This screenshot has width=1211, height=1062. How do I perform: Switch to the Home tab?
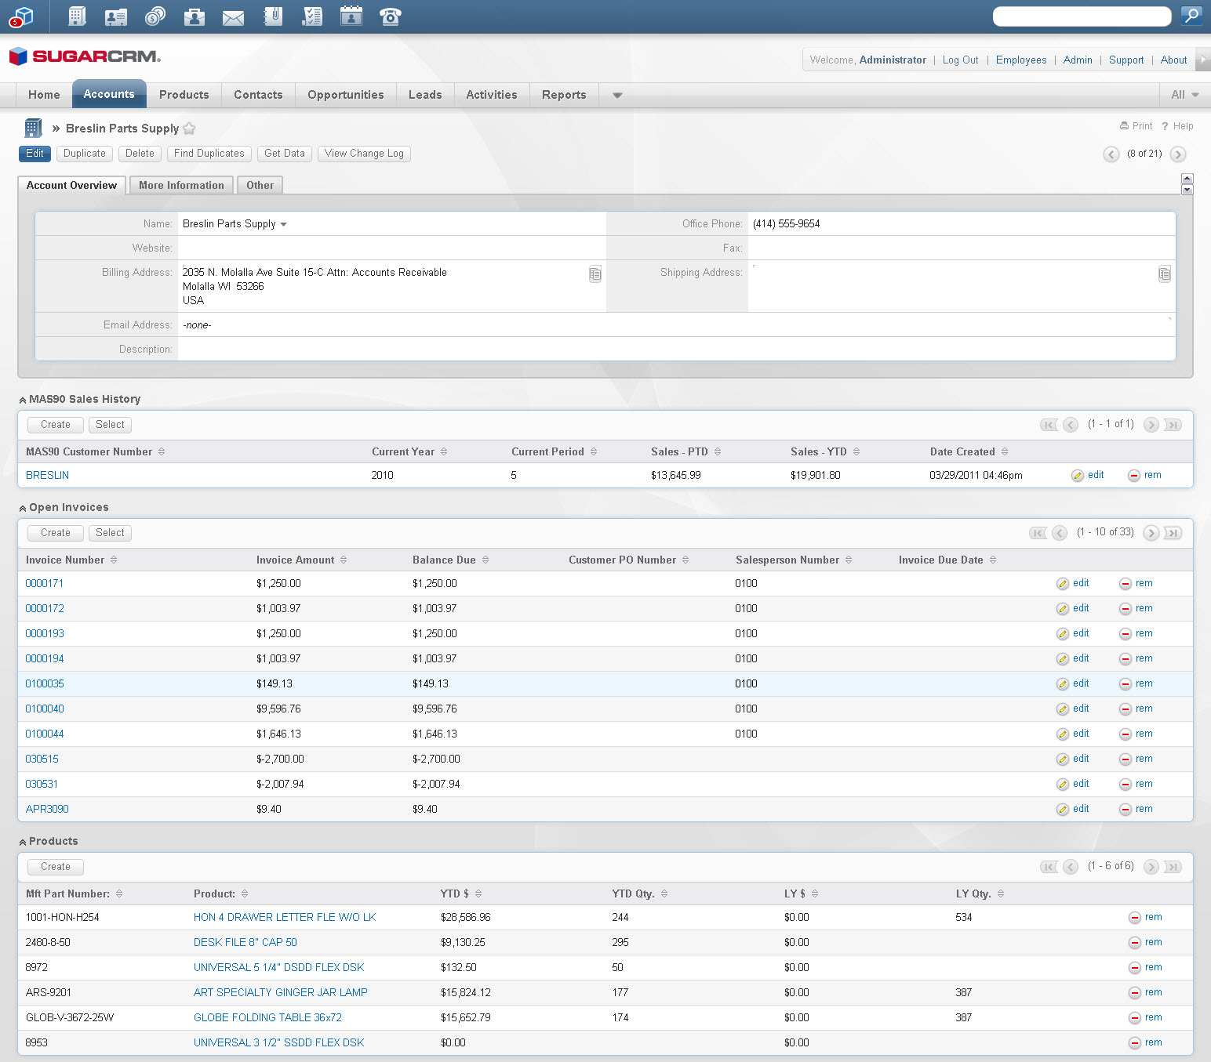pyautogui.click(x=44, y=95)
